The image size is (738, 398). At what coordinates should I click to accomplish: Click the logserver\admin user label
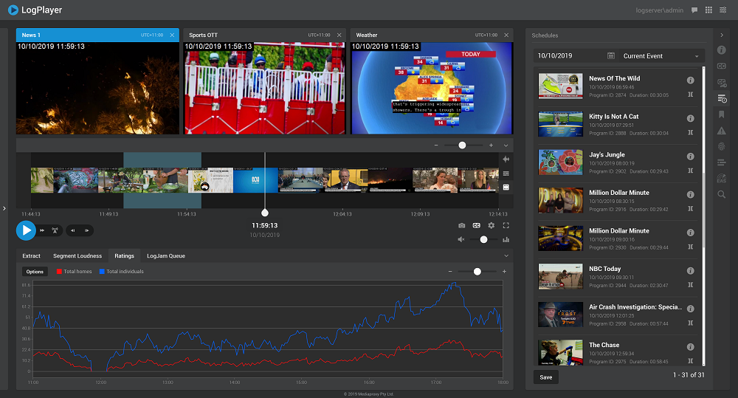[x=659, y=10]
